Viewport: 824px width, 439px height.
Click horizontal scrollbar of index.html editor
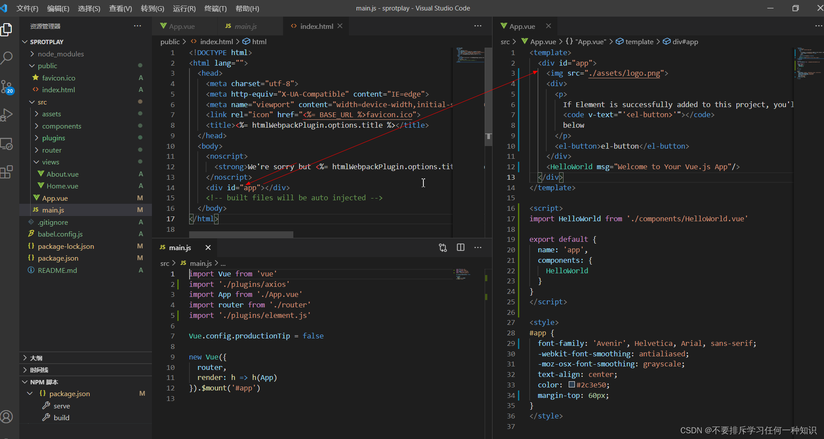pos(241,234)
